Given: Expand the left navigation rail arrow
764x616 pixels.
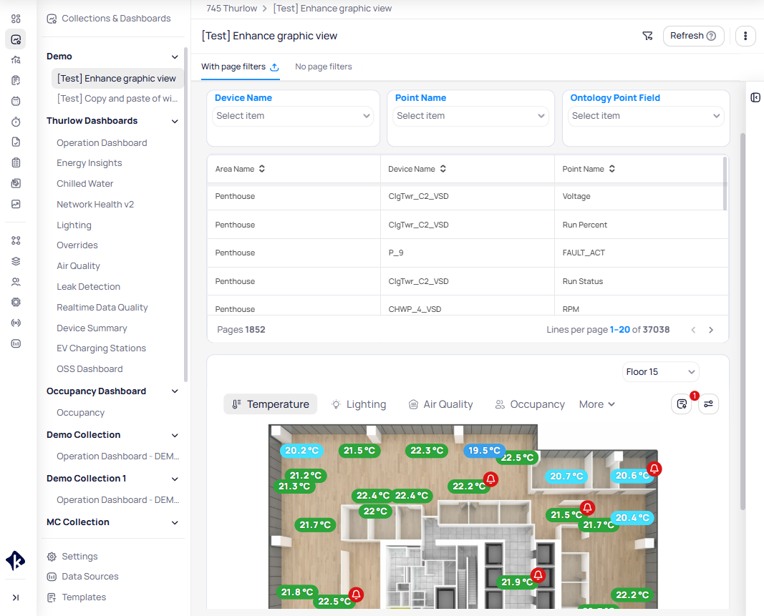Looking at the screenshot, I should (x=16, y=597).
